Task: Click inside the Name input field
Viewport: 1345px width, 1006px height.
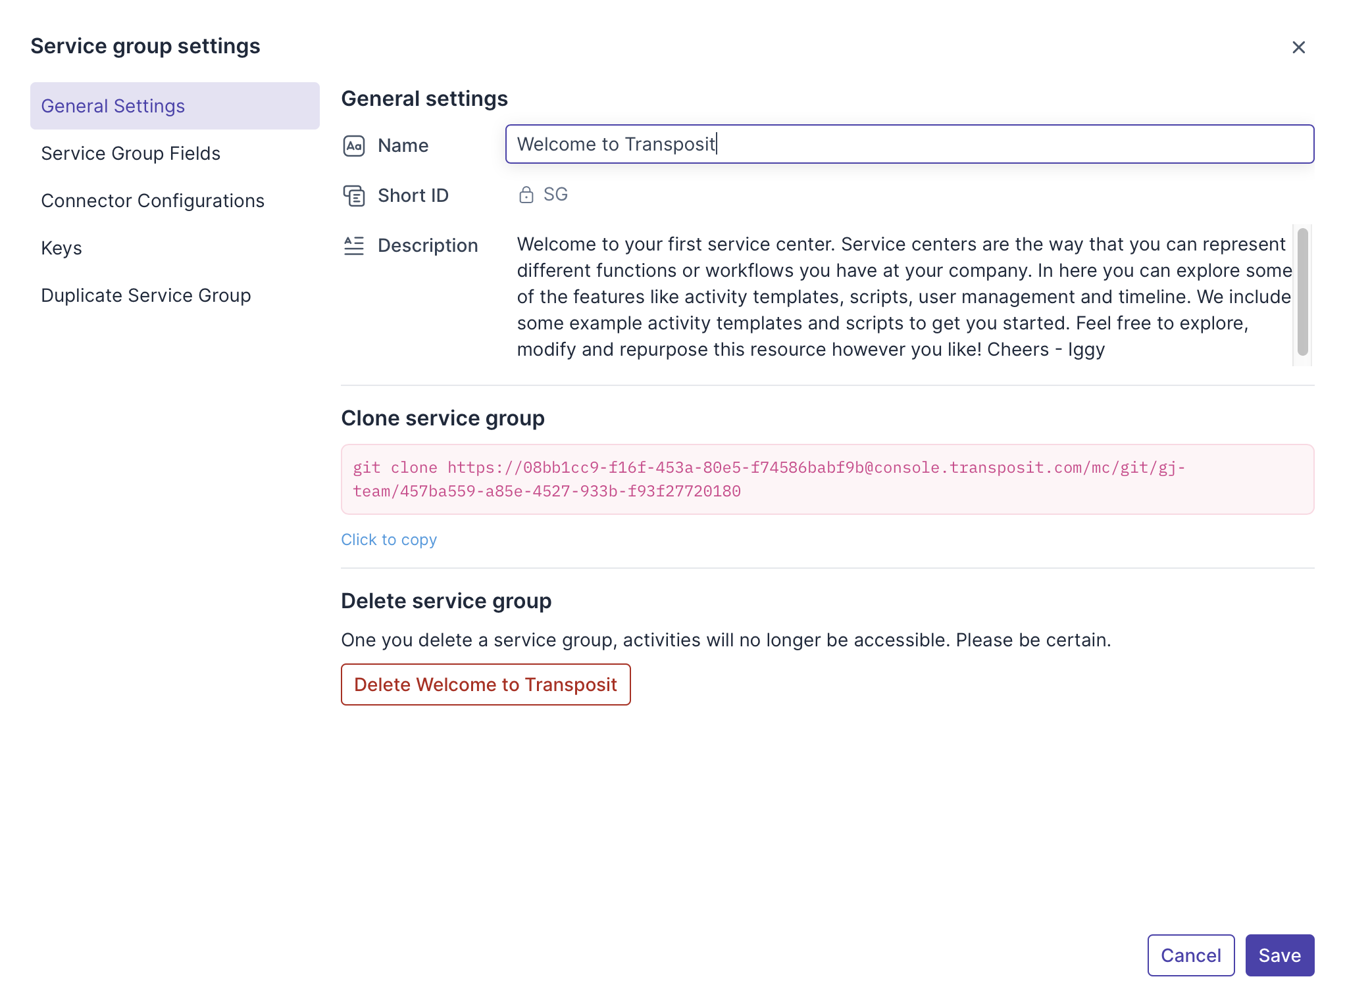Action: tap(908, 144)
